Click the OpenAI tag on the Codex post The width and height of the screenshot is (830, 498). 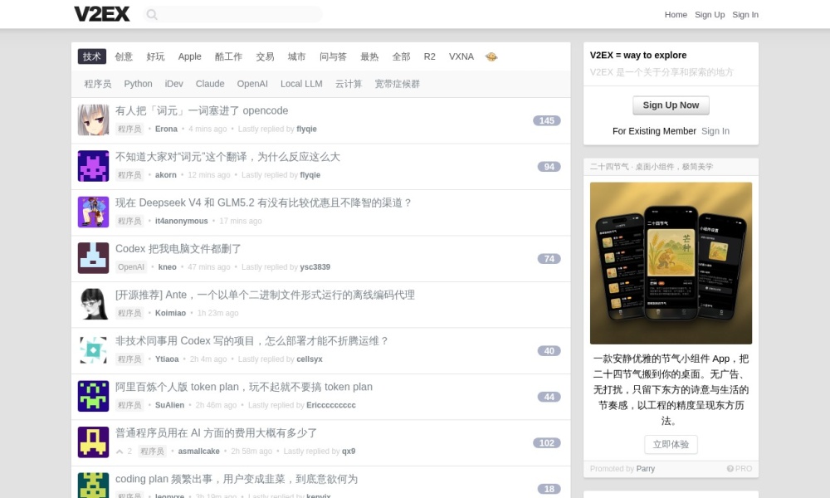pos(131,266)
